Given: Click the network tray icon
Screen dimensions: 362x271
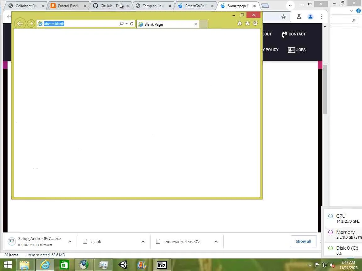Looking at the screenshot, I should [x=325, y=265].
